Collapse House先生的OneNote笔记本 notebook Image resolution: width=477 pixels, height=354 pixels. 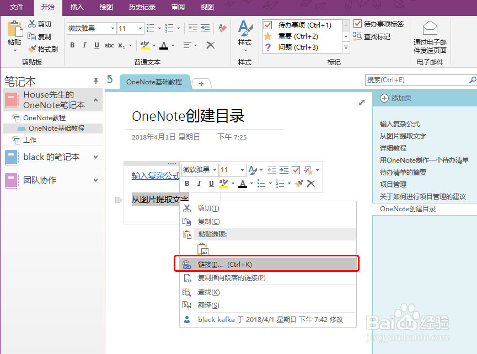[x=96, y=100]
